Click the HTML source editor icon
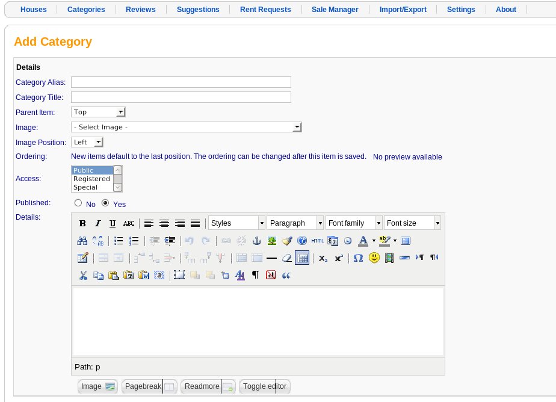Screen dimensions: 556x402 (x=317, y=241)
